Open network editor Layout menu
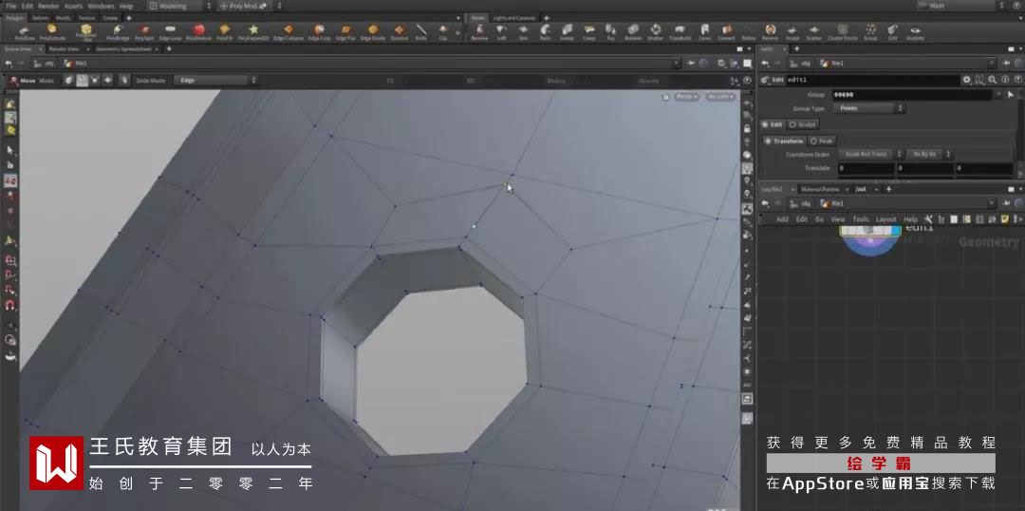This screenshot has height=511, width=1025. 885,219
